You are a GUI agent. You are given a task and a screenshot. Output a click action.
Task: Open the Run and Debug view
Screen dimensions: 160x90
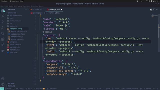coord(3,27)
